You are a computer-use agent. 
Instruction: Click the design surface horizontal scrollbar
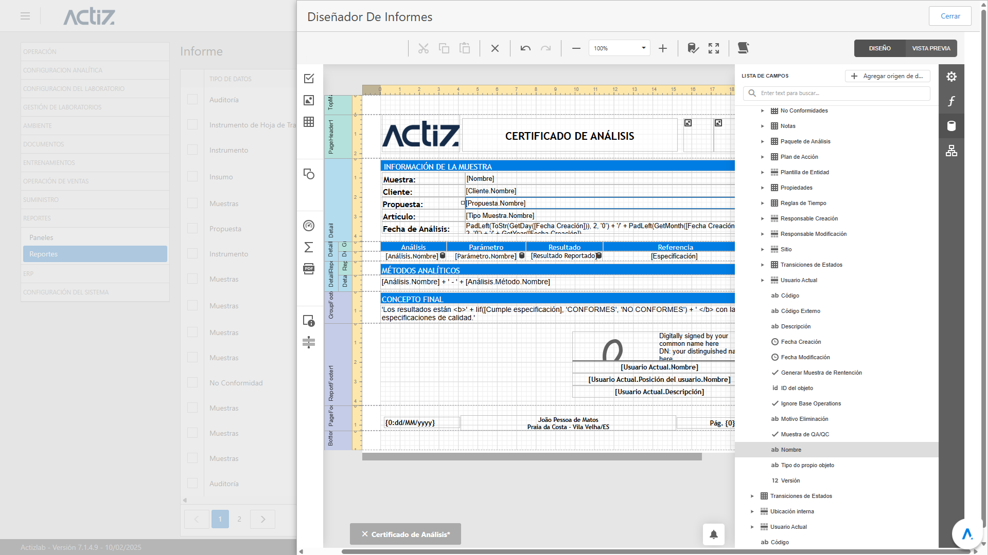coord(532,457)
